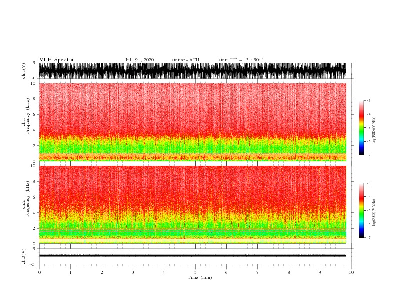396x306 pixels.
Task: Click the "-7" tick on ch.1 color bar
Action: [368, 155]
